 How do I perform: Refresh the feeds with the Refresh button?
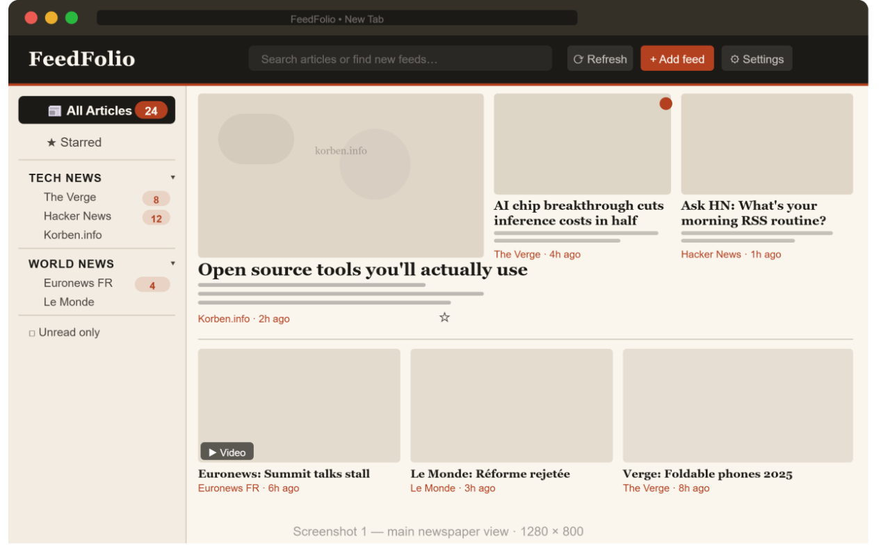600,59
